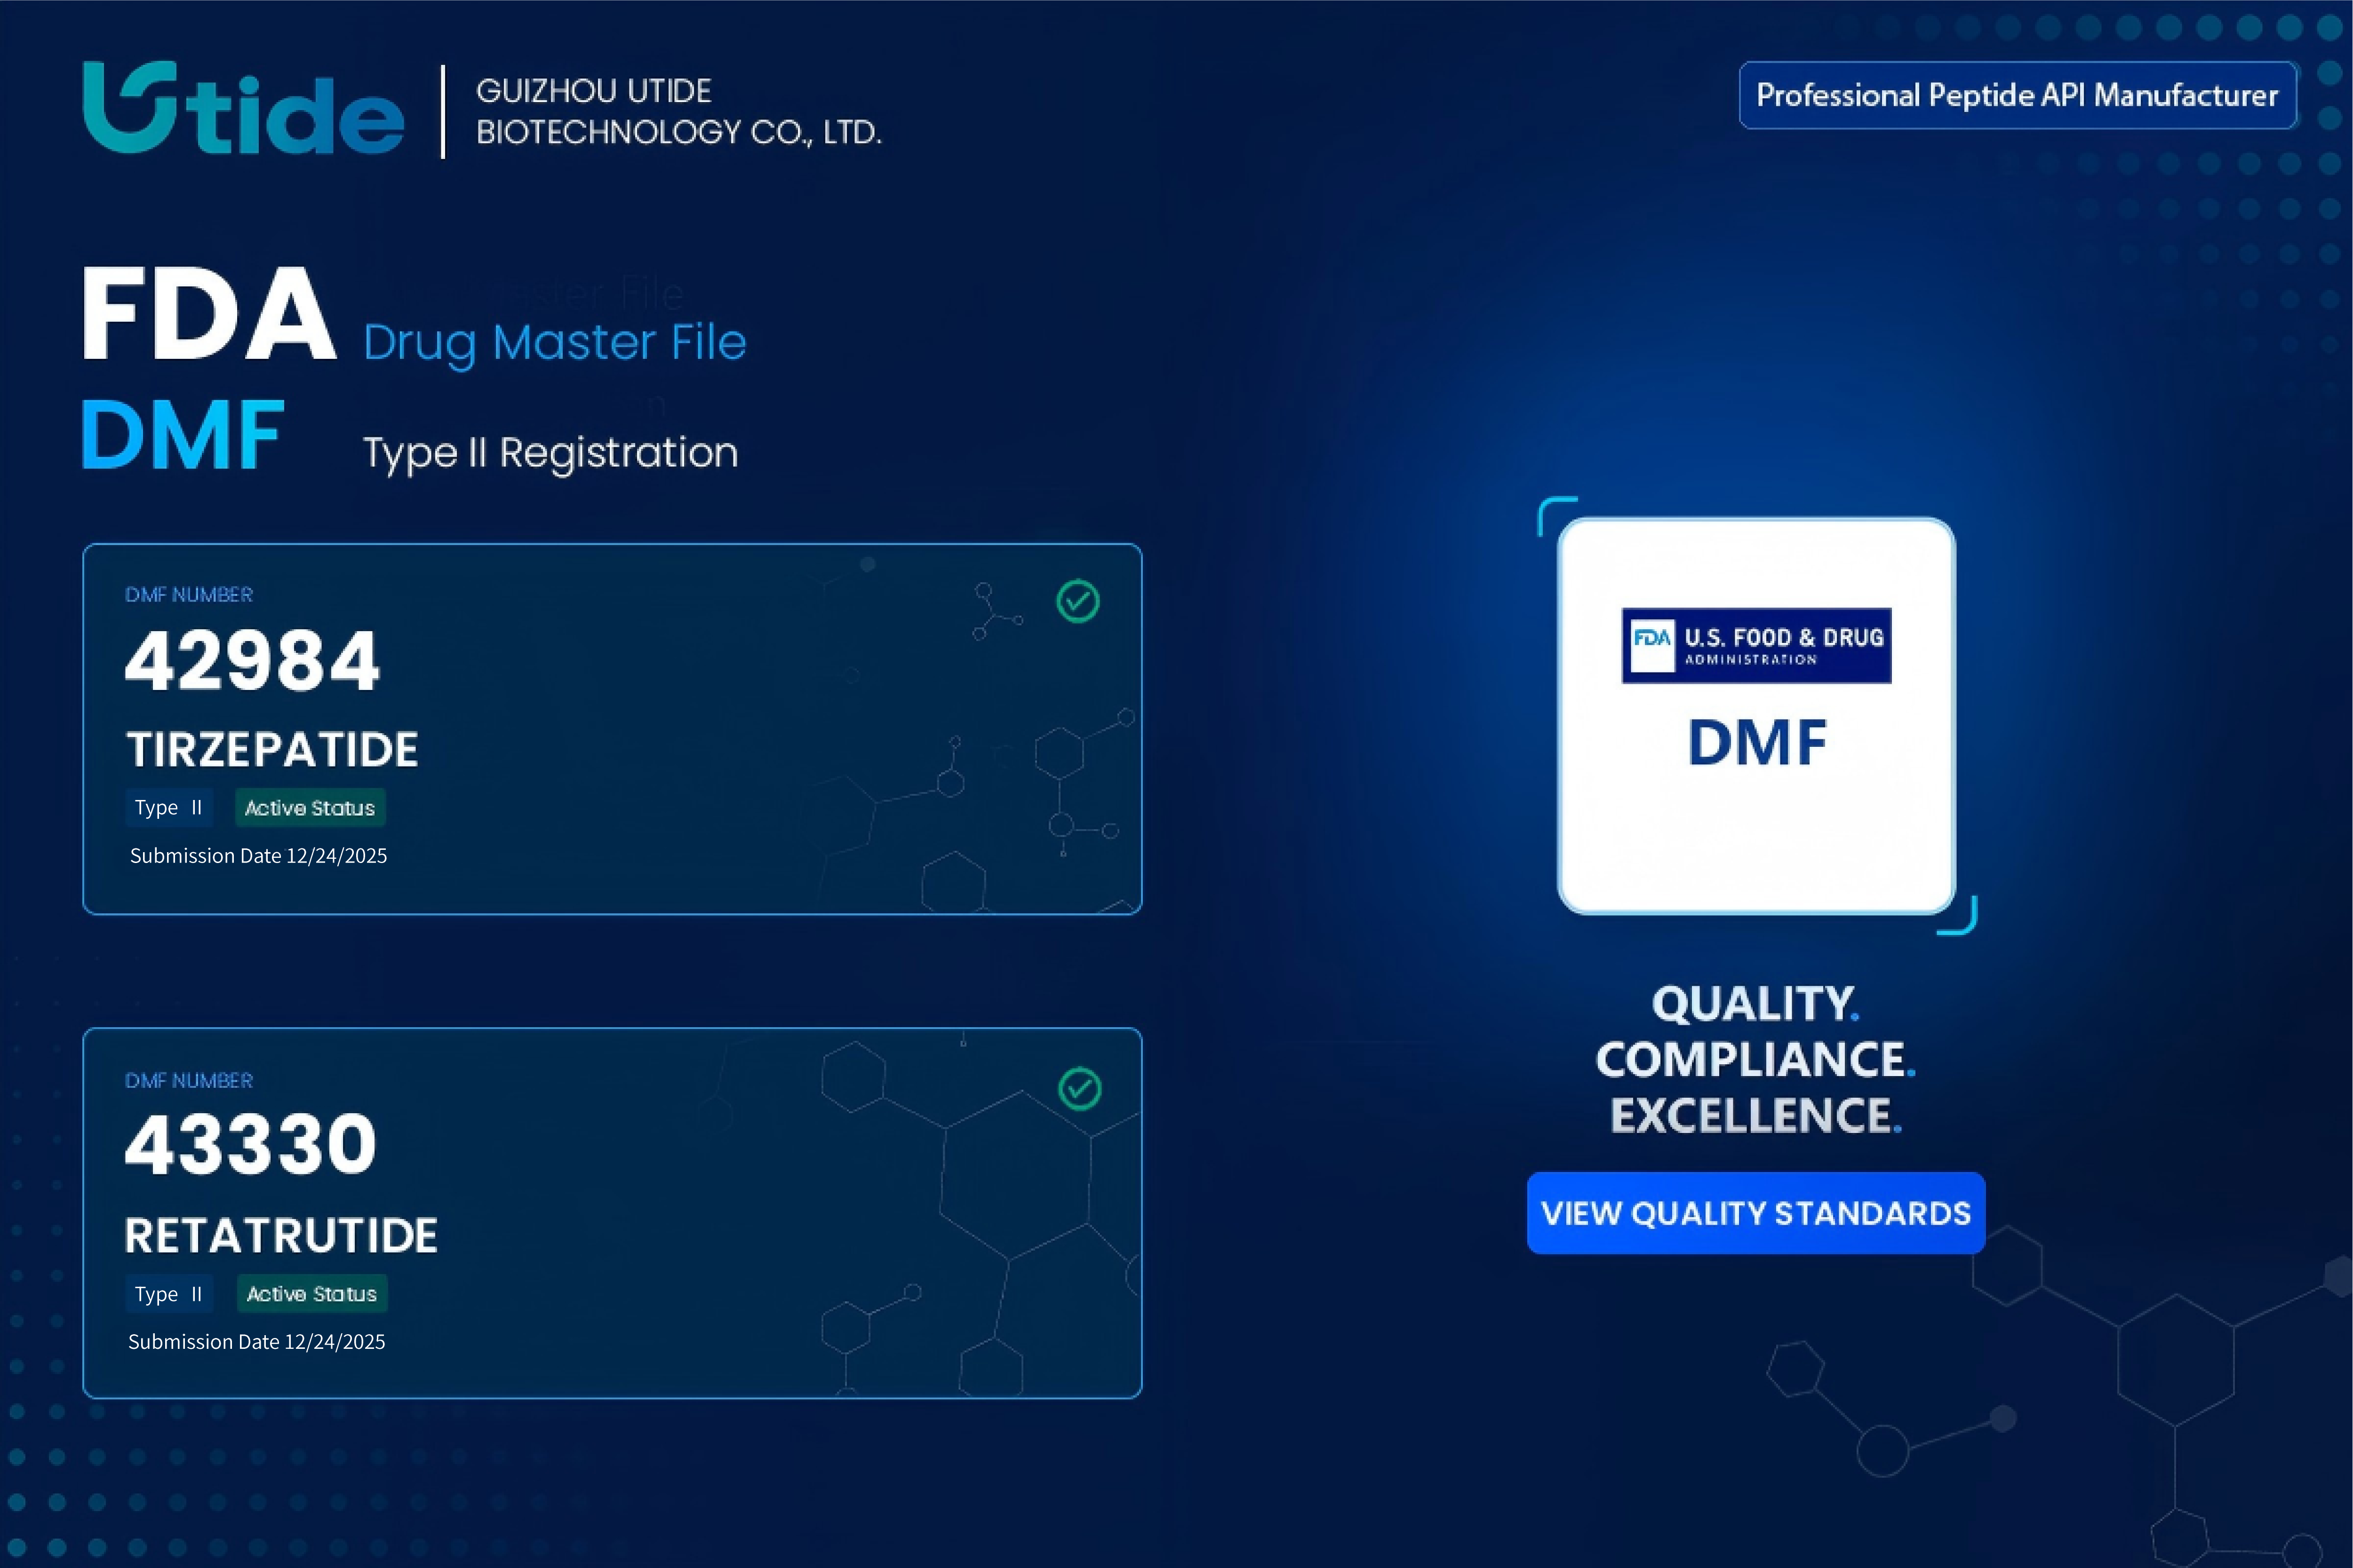
Task: Click the RETATRUTIDE product name
Action: (x=281, y=1236)
